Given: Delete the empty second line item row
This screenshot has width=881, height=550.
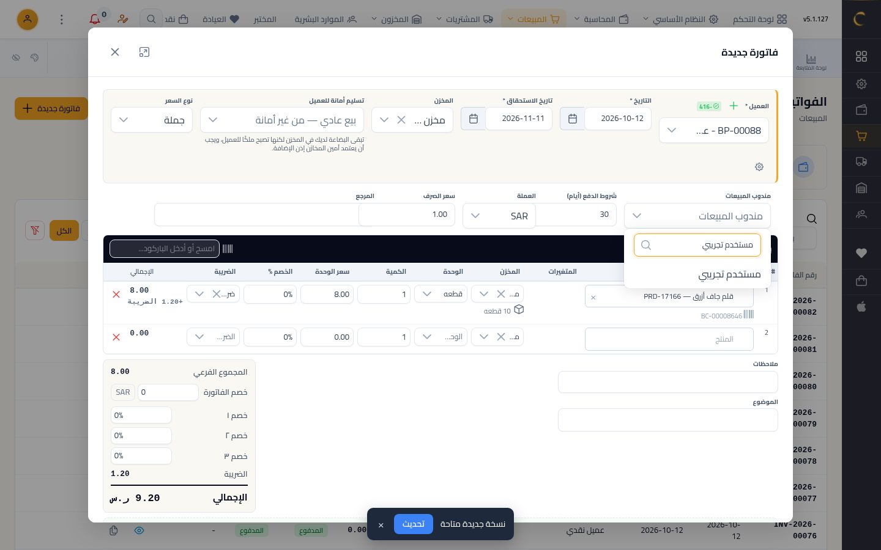Looking at the screenshot, I should (x=116, y=337).
